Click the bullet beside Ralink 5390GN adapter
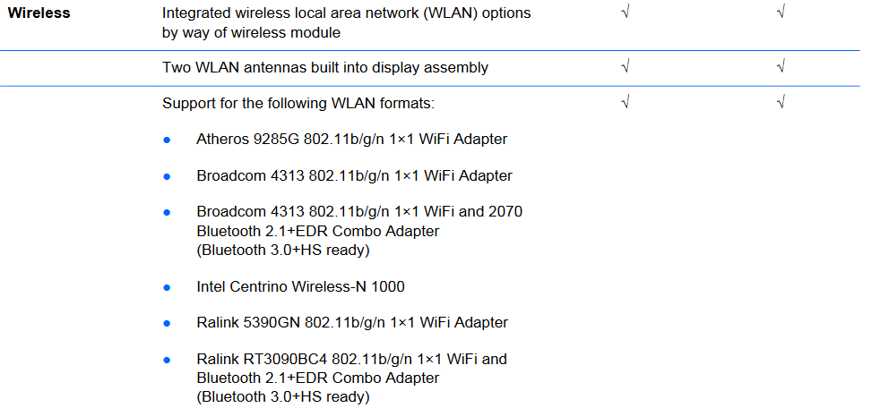This screenshot has height=408, width=880. [x=167, y=323]
